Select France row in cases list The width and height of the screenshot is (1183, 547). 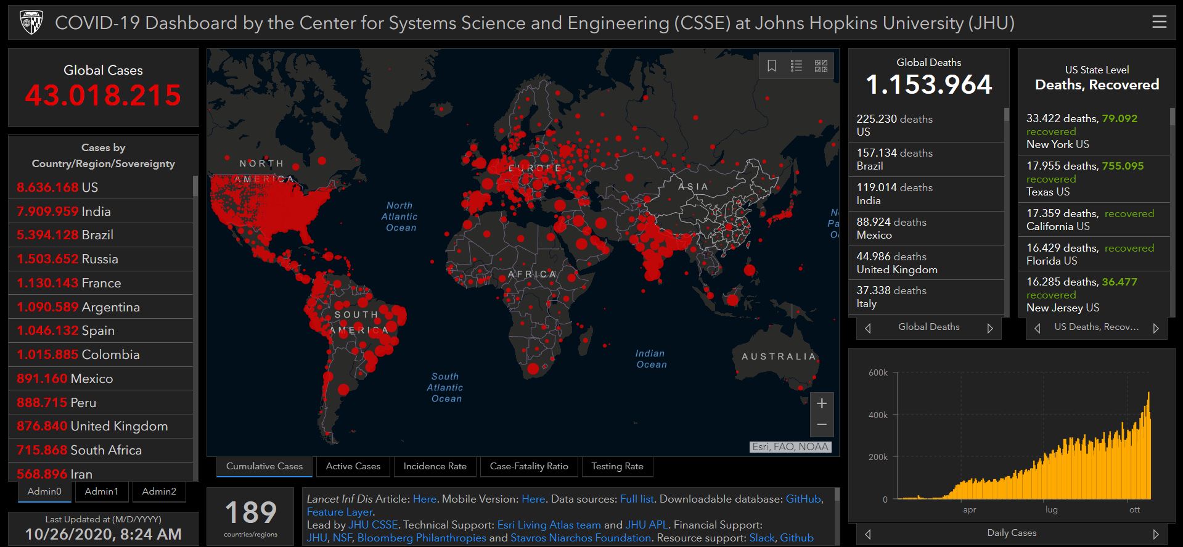pos(100,283)
